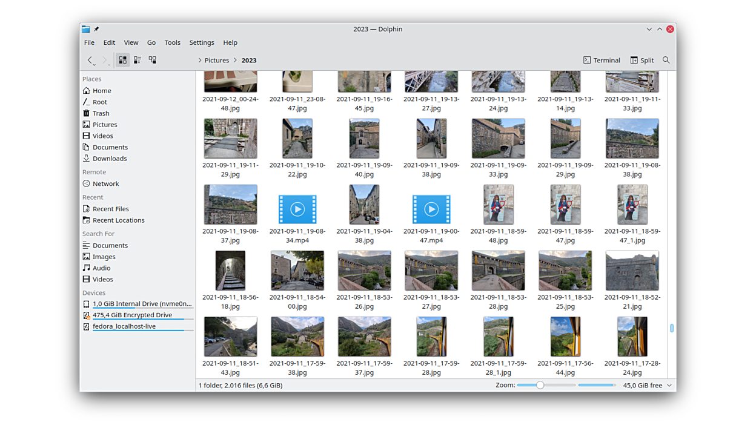Image resolution: width=756 pixels, height=425 pixels.
Task: Split the view with Split button
Action: (x=642, y=60)
